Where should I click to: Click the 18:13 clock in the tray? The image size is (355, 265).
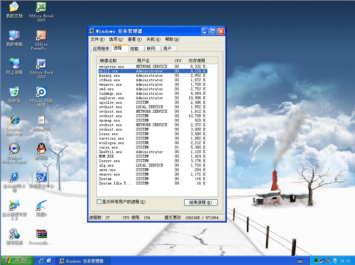tap(345, 261)
